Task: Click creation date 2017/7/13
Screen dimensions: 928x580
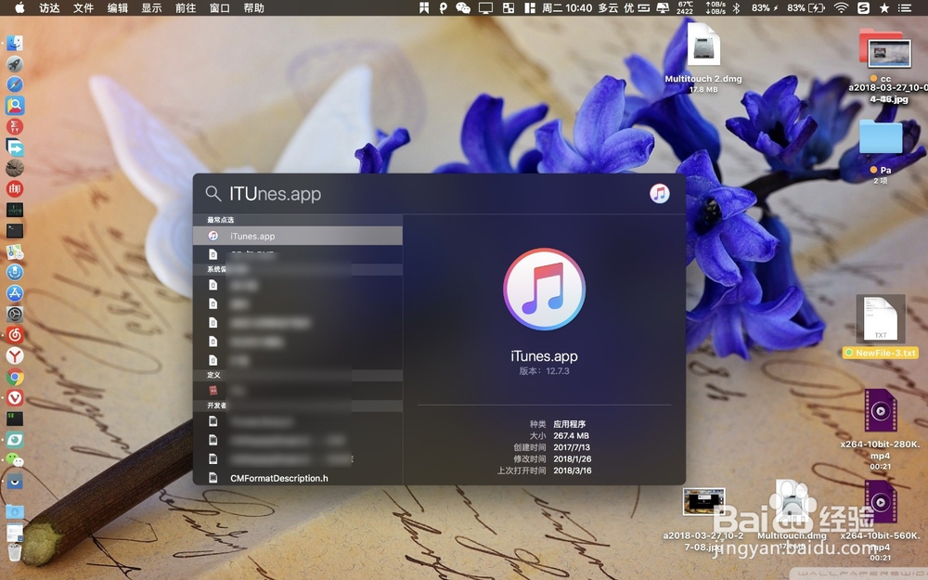Action: (572, 447)
